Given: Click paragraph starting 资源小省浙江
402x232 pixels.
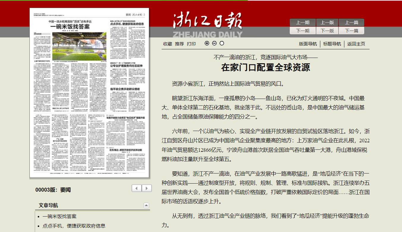Looking at the screenshot, I should point(228,84).
